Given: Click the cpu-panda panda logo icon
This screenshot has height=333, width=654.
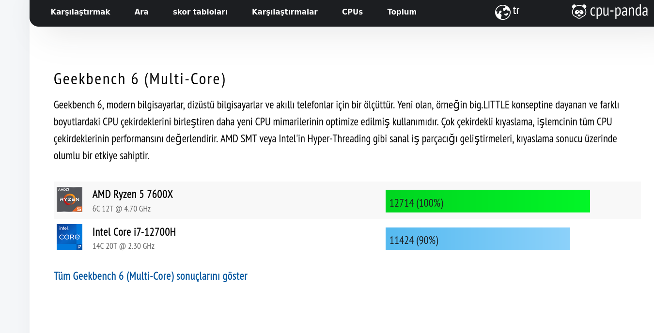Looking at the screenshot, I should click(579, 12).
